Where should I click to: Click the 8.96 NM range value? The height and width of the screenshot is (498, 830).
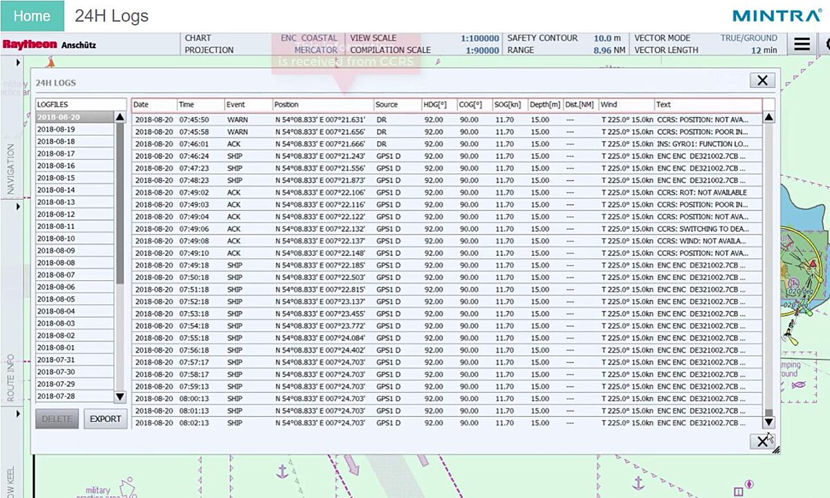click(x=609, y=50)
